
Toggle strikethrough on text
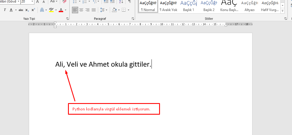coord(21,10)
